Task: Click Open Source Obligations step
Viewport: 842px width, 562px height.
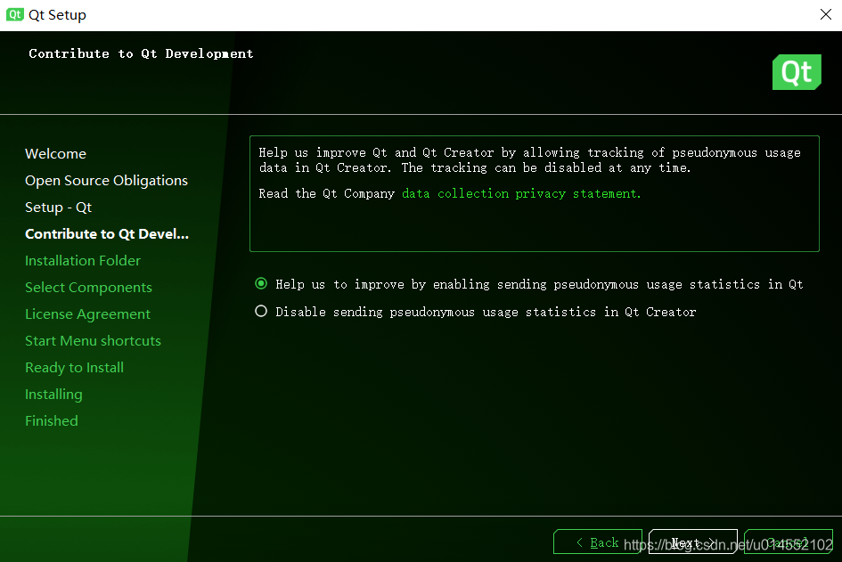Action: click(x=106, y=180)
